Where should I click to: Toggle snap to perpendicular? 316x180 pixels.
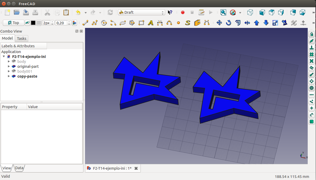coord(312,48)
